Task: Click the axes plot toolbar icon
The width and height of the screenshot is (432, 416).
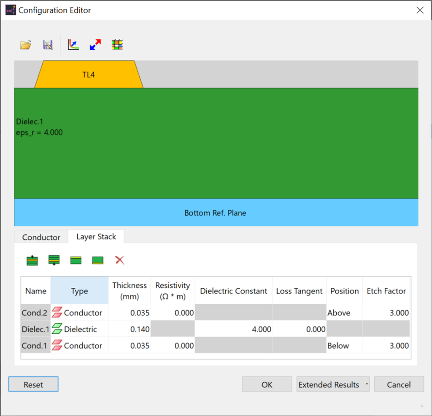Action: 73,45
